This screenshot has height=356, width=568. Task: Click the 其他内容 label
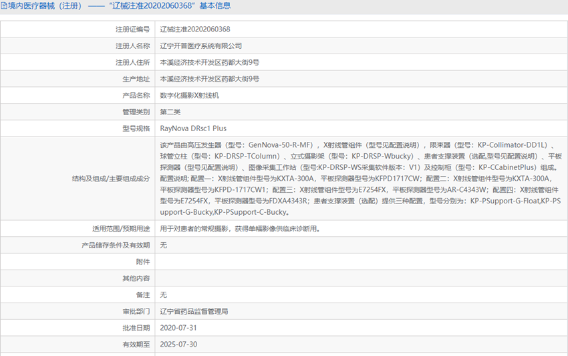136,278
